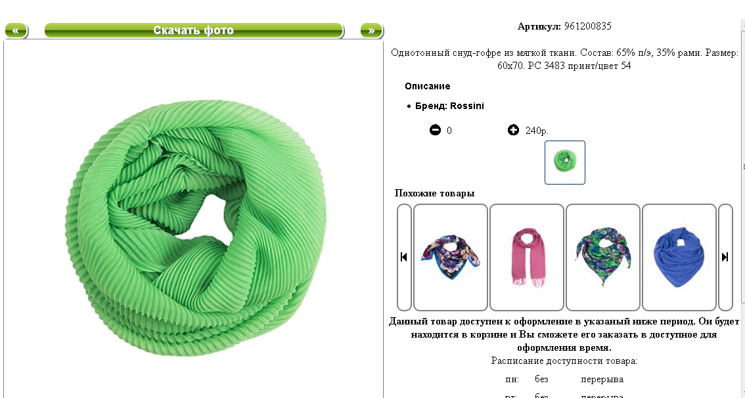Click the Бренд: Rossini brand entry
This screenshot has height=398, width=745.
[x=449, y=106]
